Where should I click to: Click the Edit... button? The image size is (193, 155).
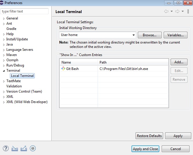point(179,71)
